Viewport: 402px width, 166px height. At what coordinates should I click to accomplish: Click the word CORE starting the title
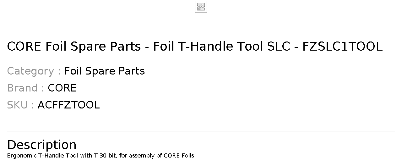24,47
